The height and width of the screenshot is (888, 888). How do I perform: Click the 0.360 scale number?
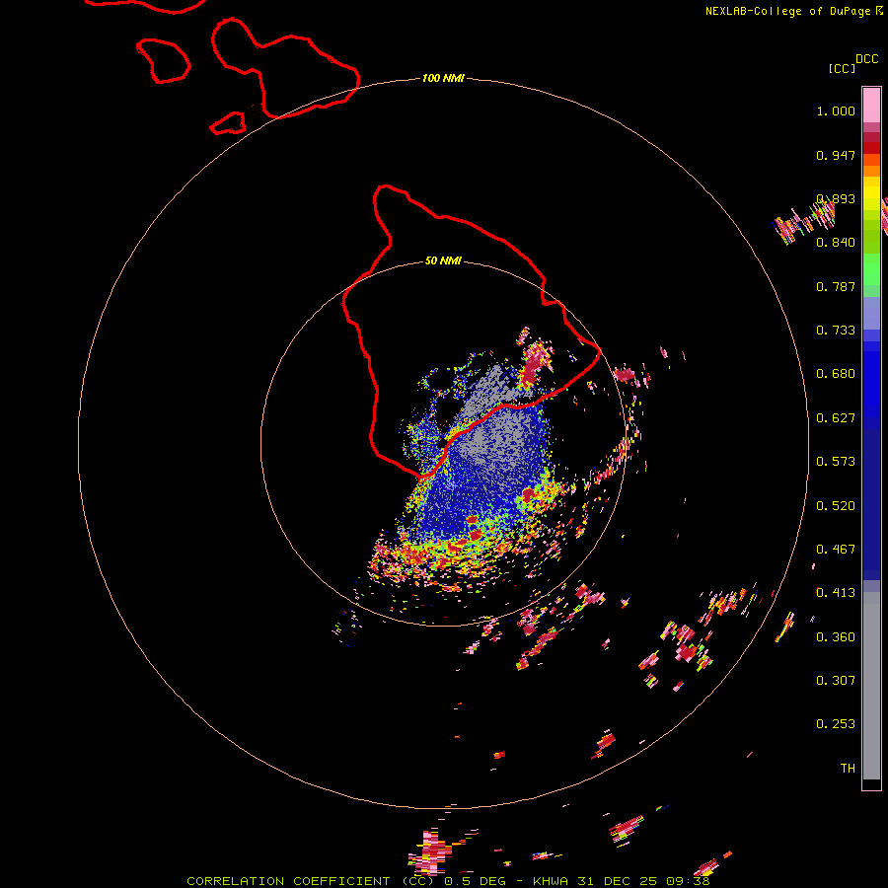836,637
